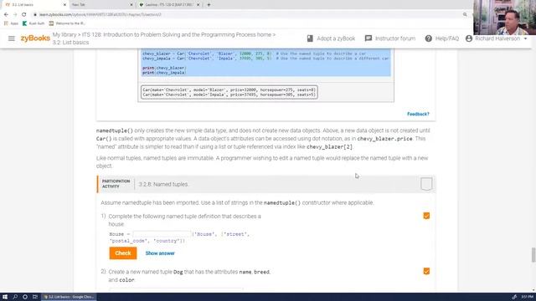Click the page vertical scrollbar thumb
This screenshot has width=536, height=301.
[533, 255]
